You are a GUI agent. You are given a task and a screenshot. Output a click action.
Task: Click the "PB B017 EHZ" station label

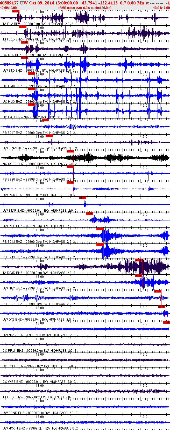coord(12,133)
